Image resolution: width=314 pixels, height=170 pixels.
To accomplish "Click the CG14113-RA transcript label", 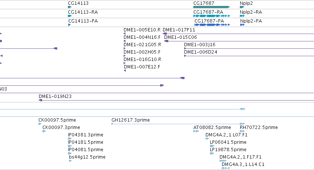I will 83,12.
